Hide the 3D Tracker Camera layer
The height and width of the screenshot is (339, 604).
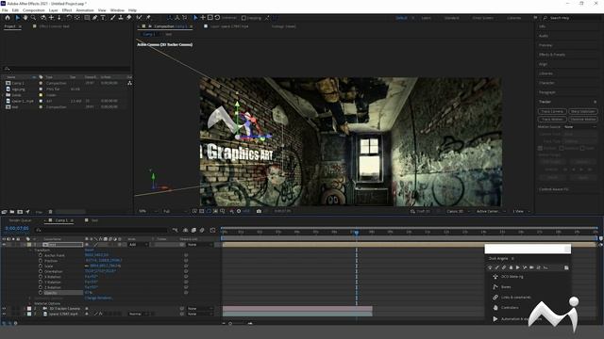tap(4, 308)
